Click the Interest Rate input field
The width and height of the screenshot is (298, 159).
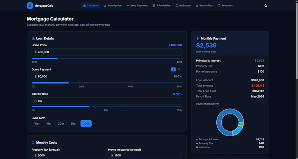click(x=107, y=101)
